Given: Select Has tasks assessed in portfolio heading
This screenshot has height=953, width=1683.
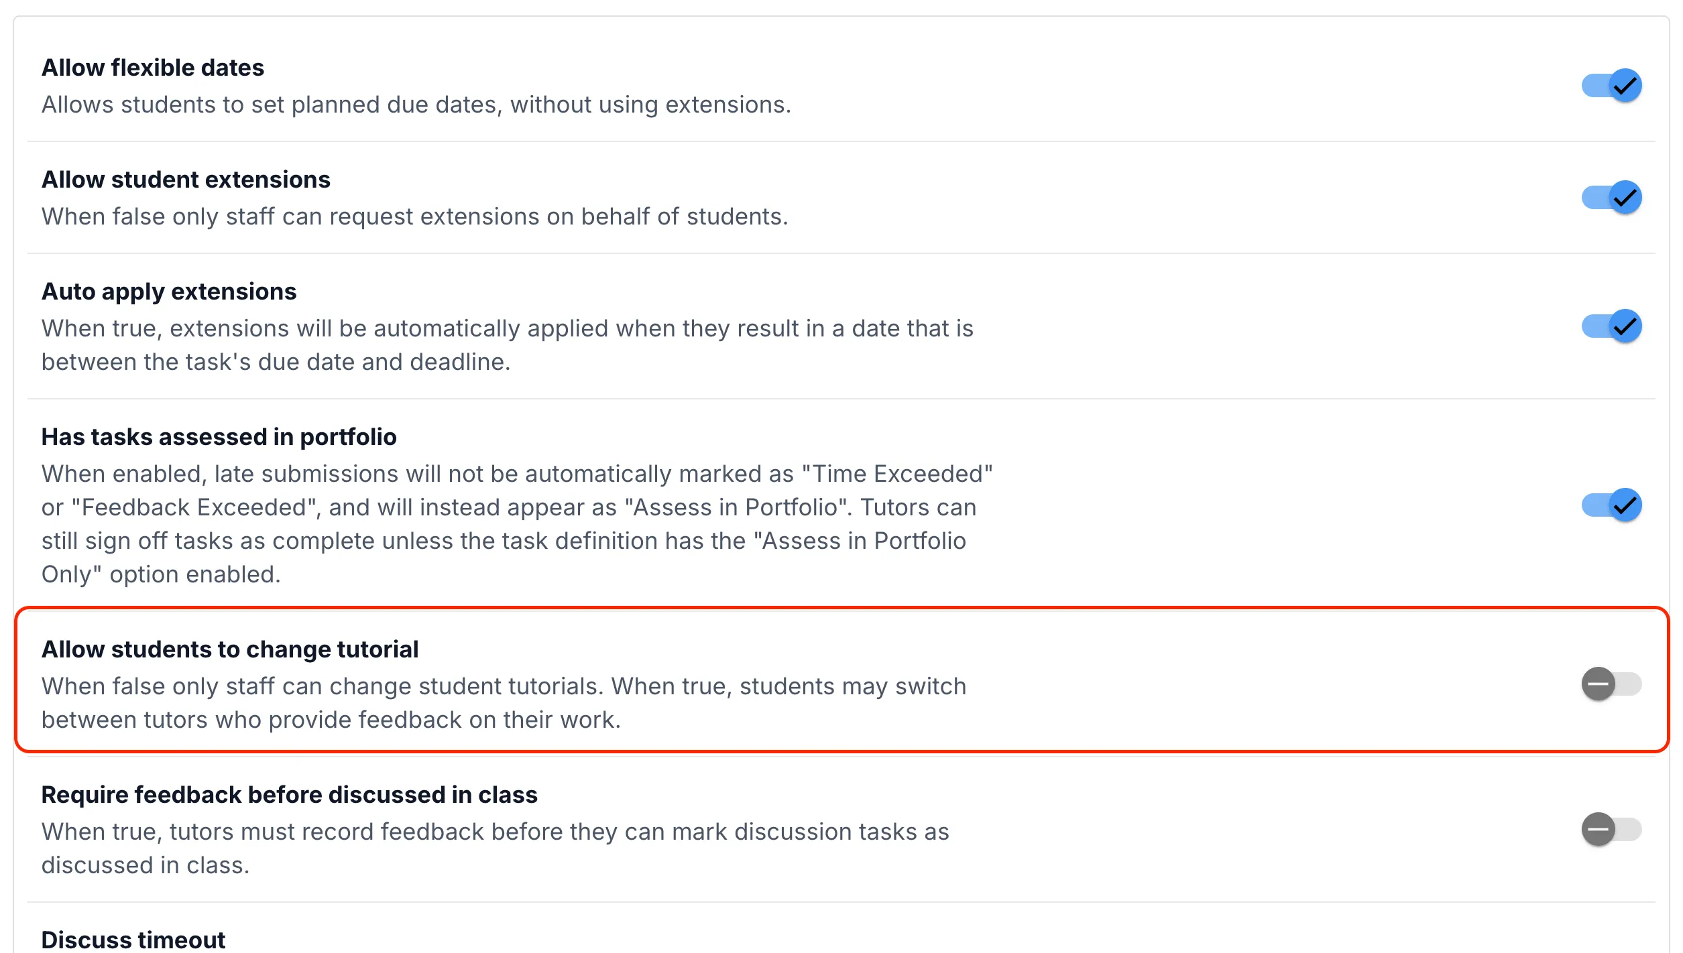Looking at the screenshot, I should coord(219,437).
